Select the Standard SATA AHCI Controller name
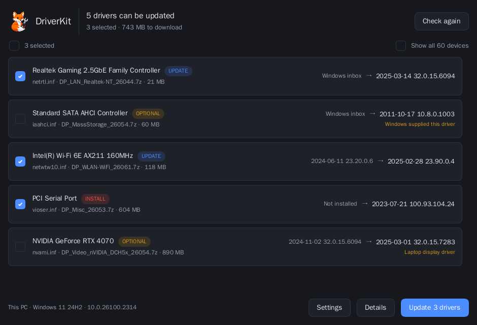The width and height of the screenshot is (477, 325). (x=80, y=113)
